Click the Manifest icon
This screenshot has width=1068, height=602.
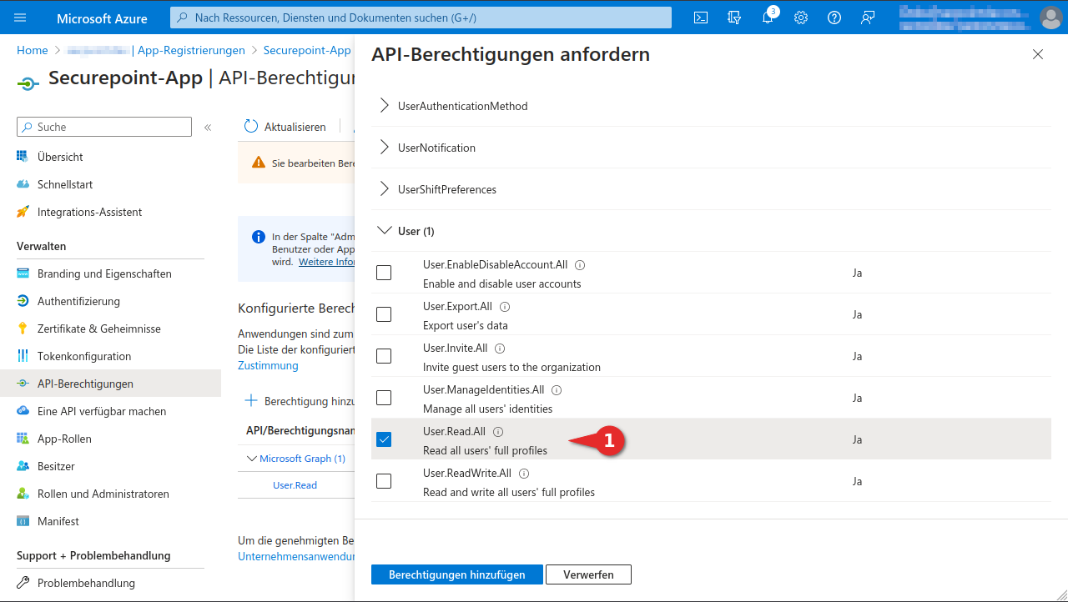coord(23,521)
